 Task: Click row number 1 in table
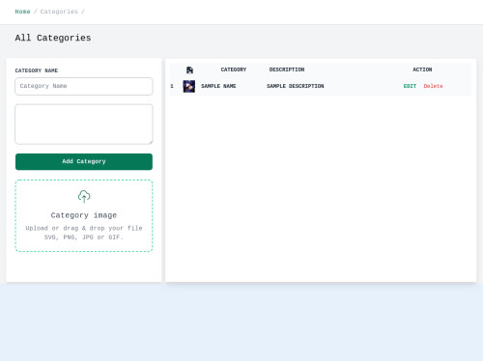172,86
